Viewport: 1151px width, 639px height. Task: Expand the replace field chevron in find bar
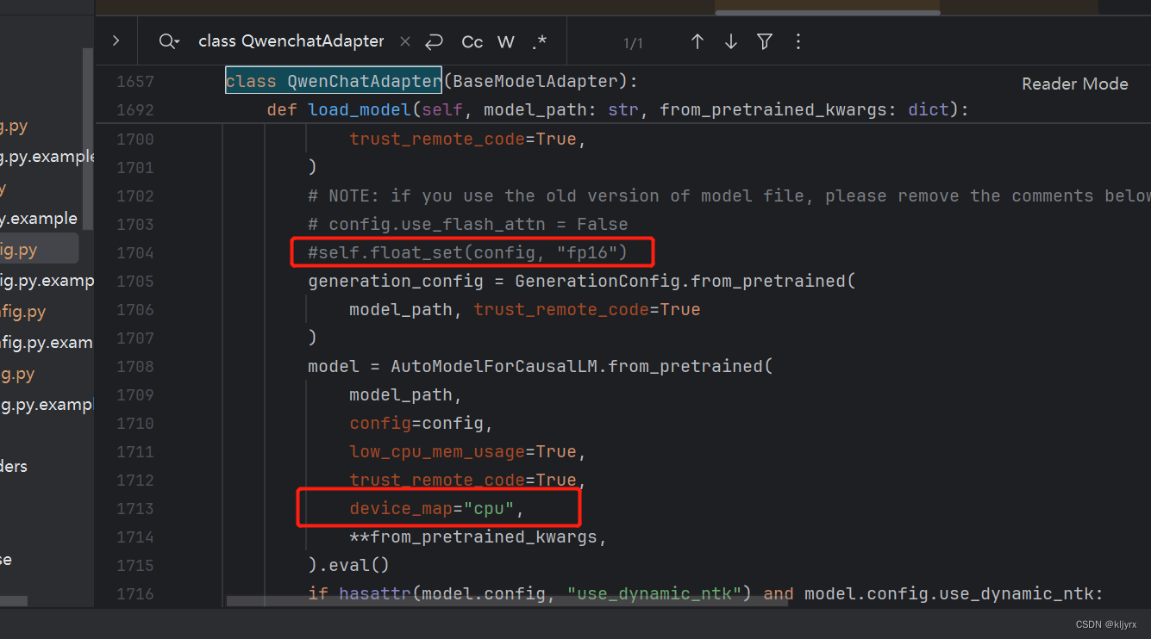(x=116, y=41)
